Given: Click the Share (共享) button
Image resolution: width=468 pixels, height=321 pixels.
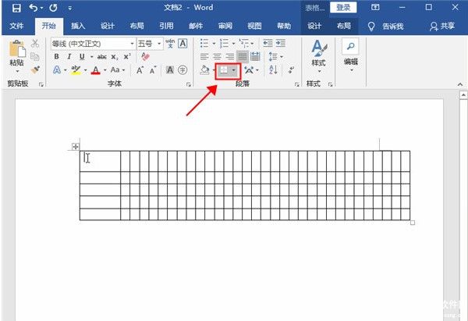Looking at the screenshot, I should (442, 26).
